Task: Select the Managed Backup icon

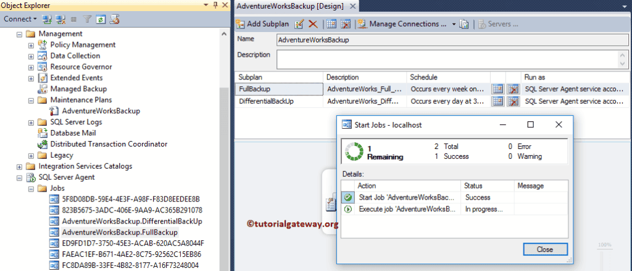Action: pos(43,89)
